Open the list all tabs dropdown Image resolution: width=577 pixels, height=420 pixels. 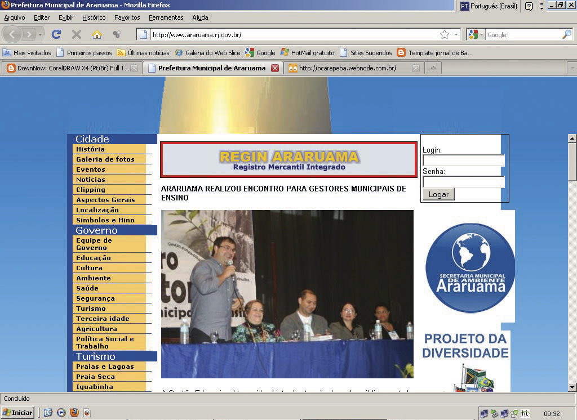coord(572,68)
